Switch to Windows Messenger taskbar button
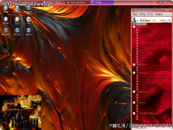 [x=77, y=2]
